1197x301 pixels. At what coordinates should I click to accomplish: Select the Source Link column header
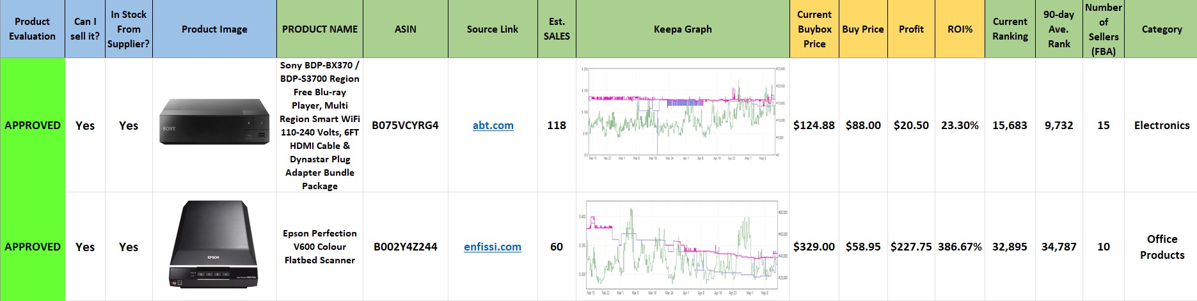click(x=493, y=29)
